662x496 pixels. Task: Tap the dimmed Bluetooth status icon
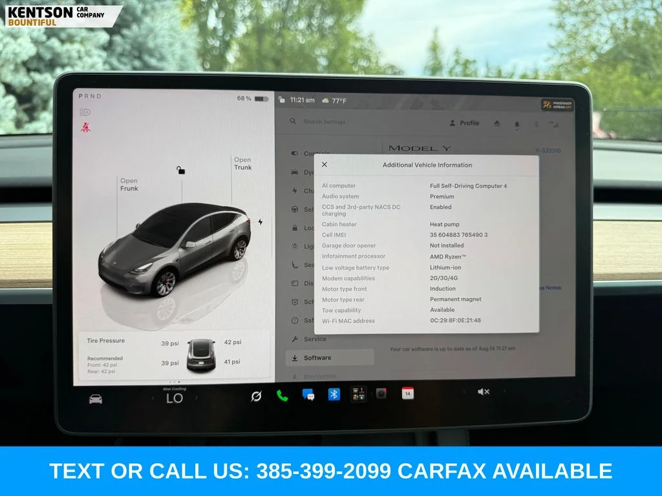coord(536,125)
